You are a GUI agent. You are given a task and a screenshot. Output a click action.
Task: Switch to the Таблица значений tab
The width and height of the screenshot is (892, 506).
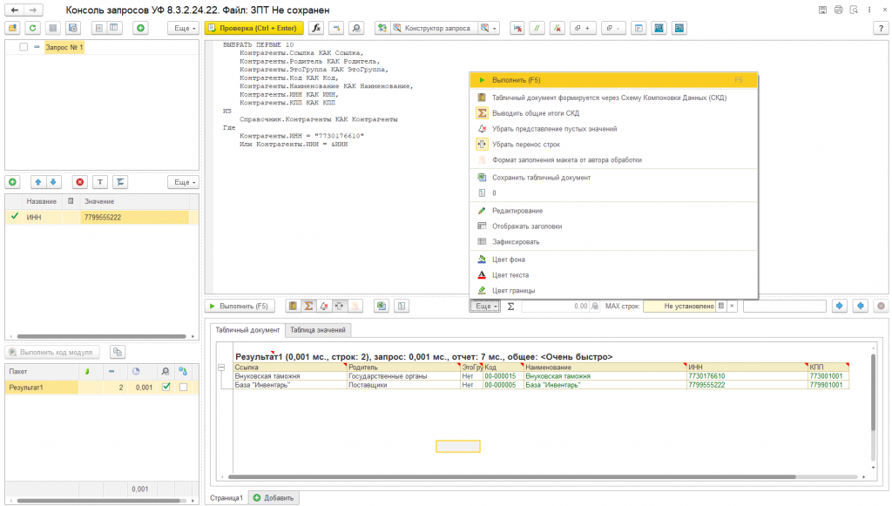pos(318,330)
